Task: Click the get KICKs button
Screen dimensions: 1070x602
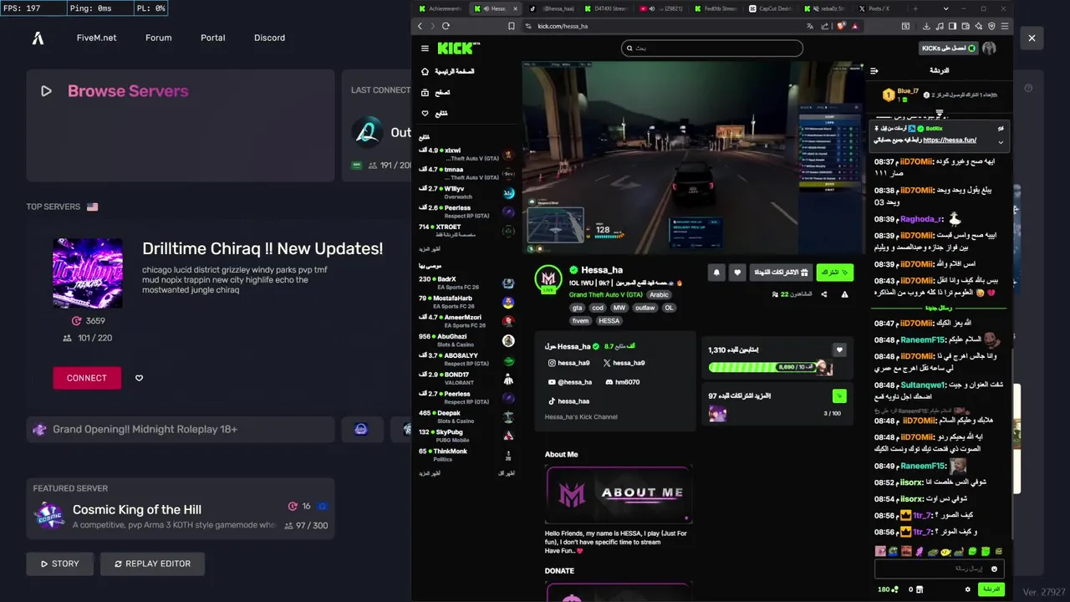Action: (949, 48)
